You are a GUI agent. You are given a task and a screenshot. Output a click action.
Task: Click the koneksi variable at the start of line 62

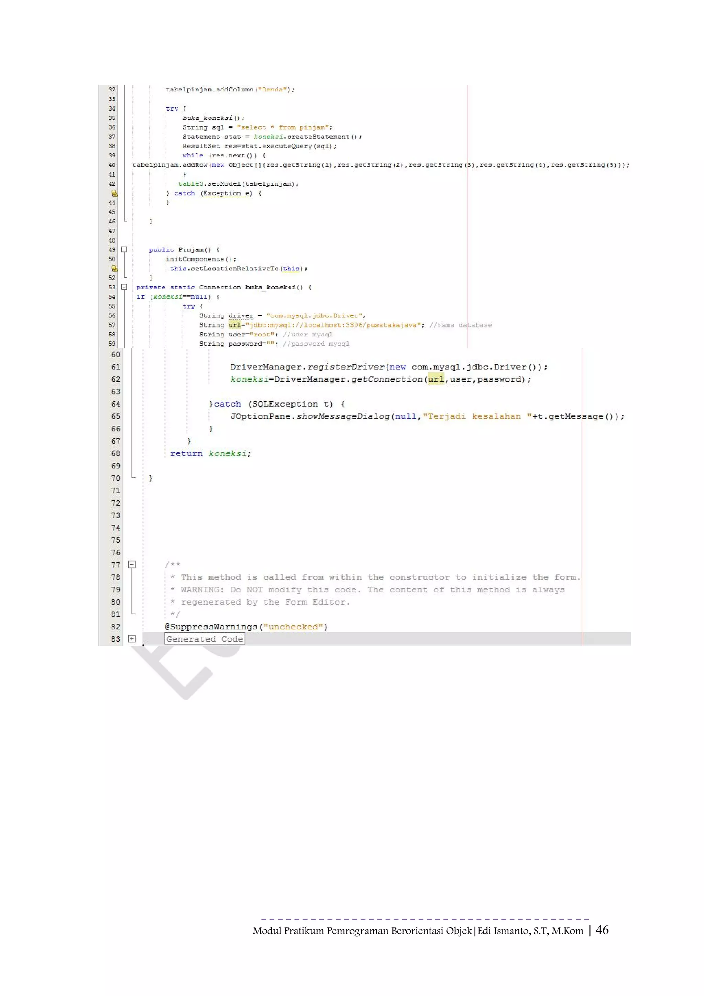[249, 379]
